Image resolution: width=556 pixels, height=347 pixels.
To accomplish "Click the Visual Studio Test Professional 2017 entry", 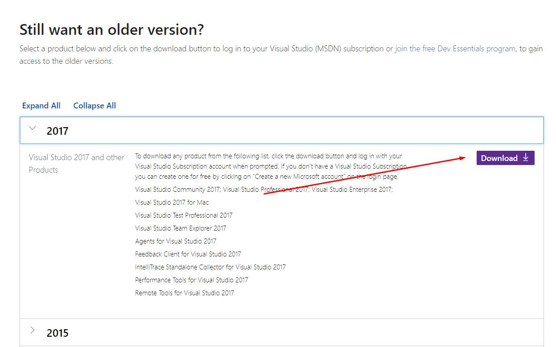I will tap(184, 215).
